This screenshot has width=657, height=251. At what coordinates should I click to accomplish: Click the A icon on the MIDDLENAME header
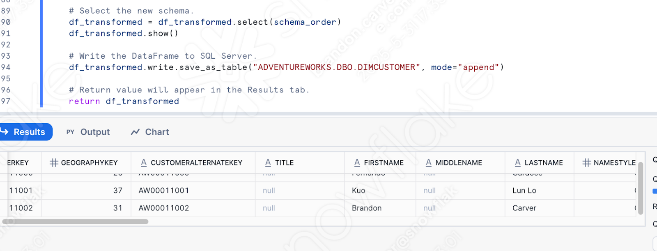(x=428, y=162)
